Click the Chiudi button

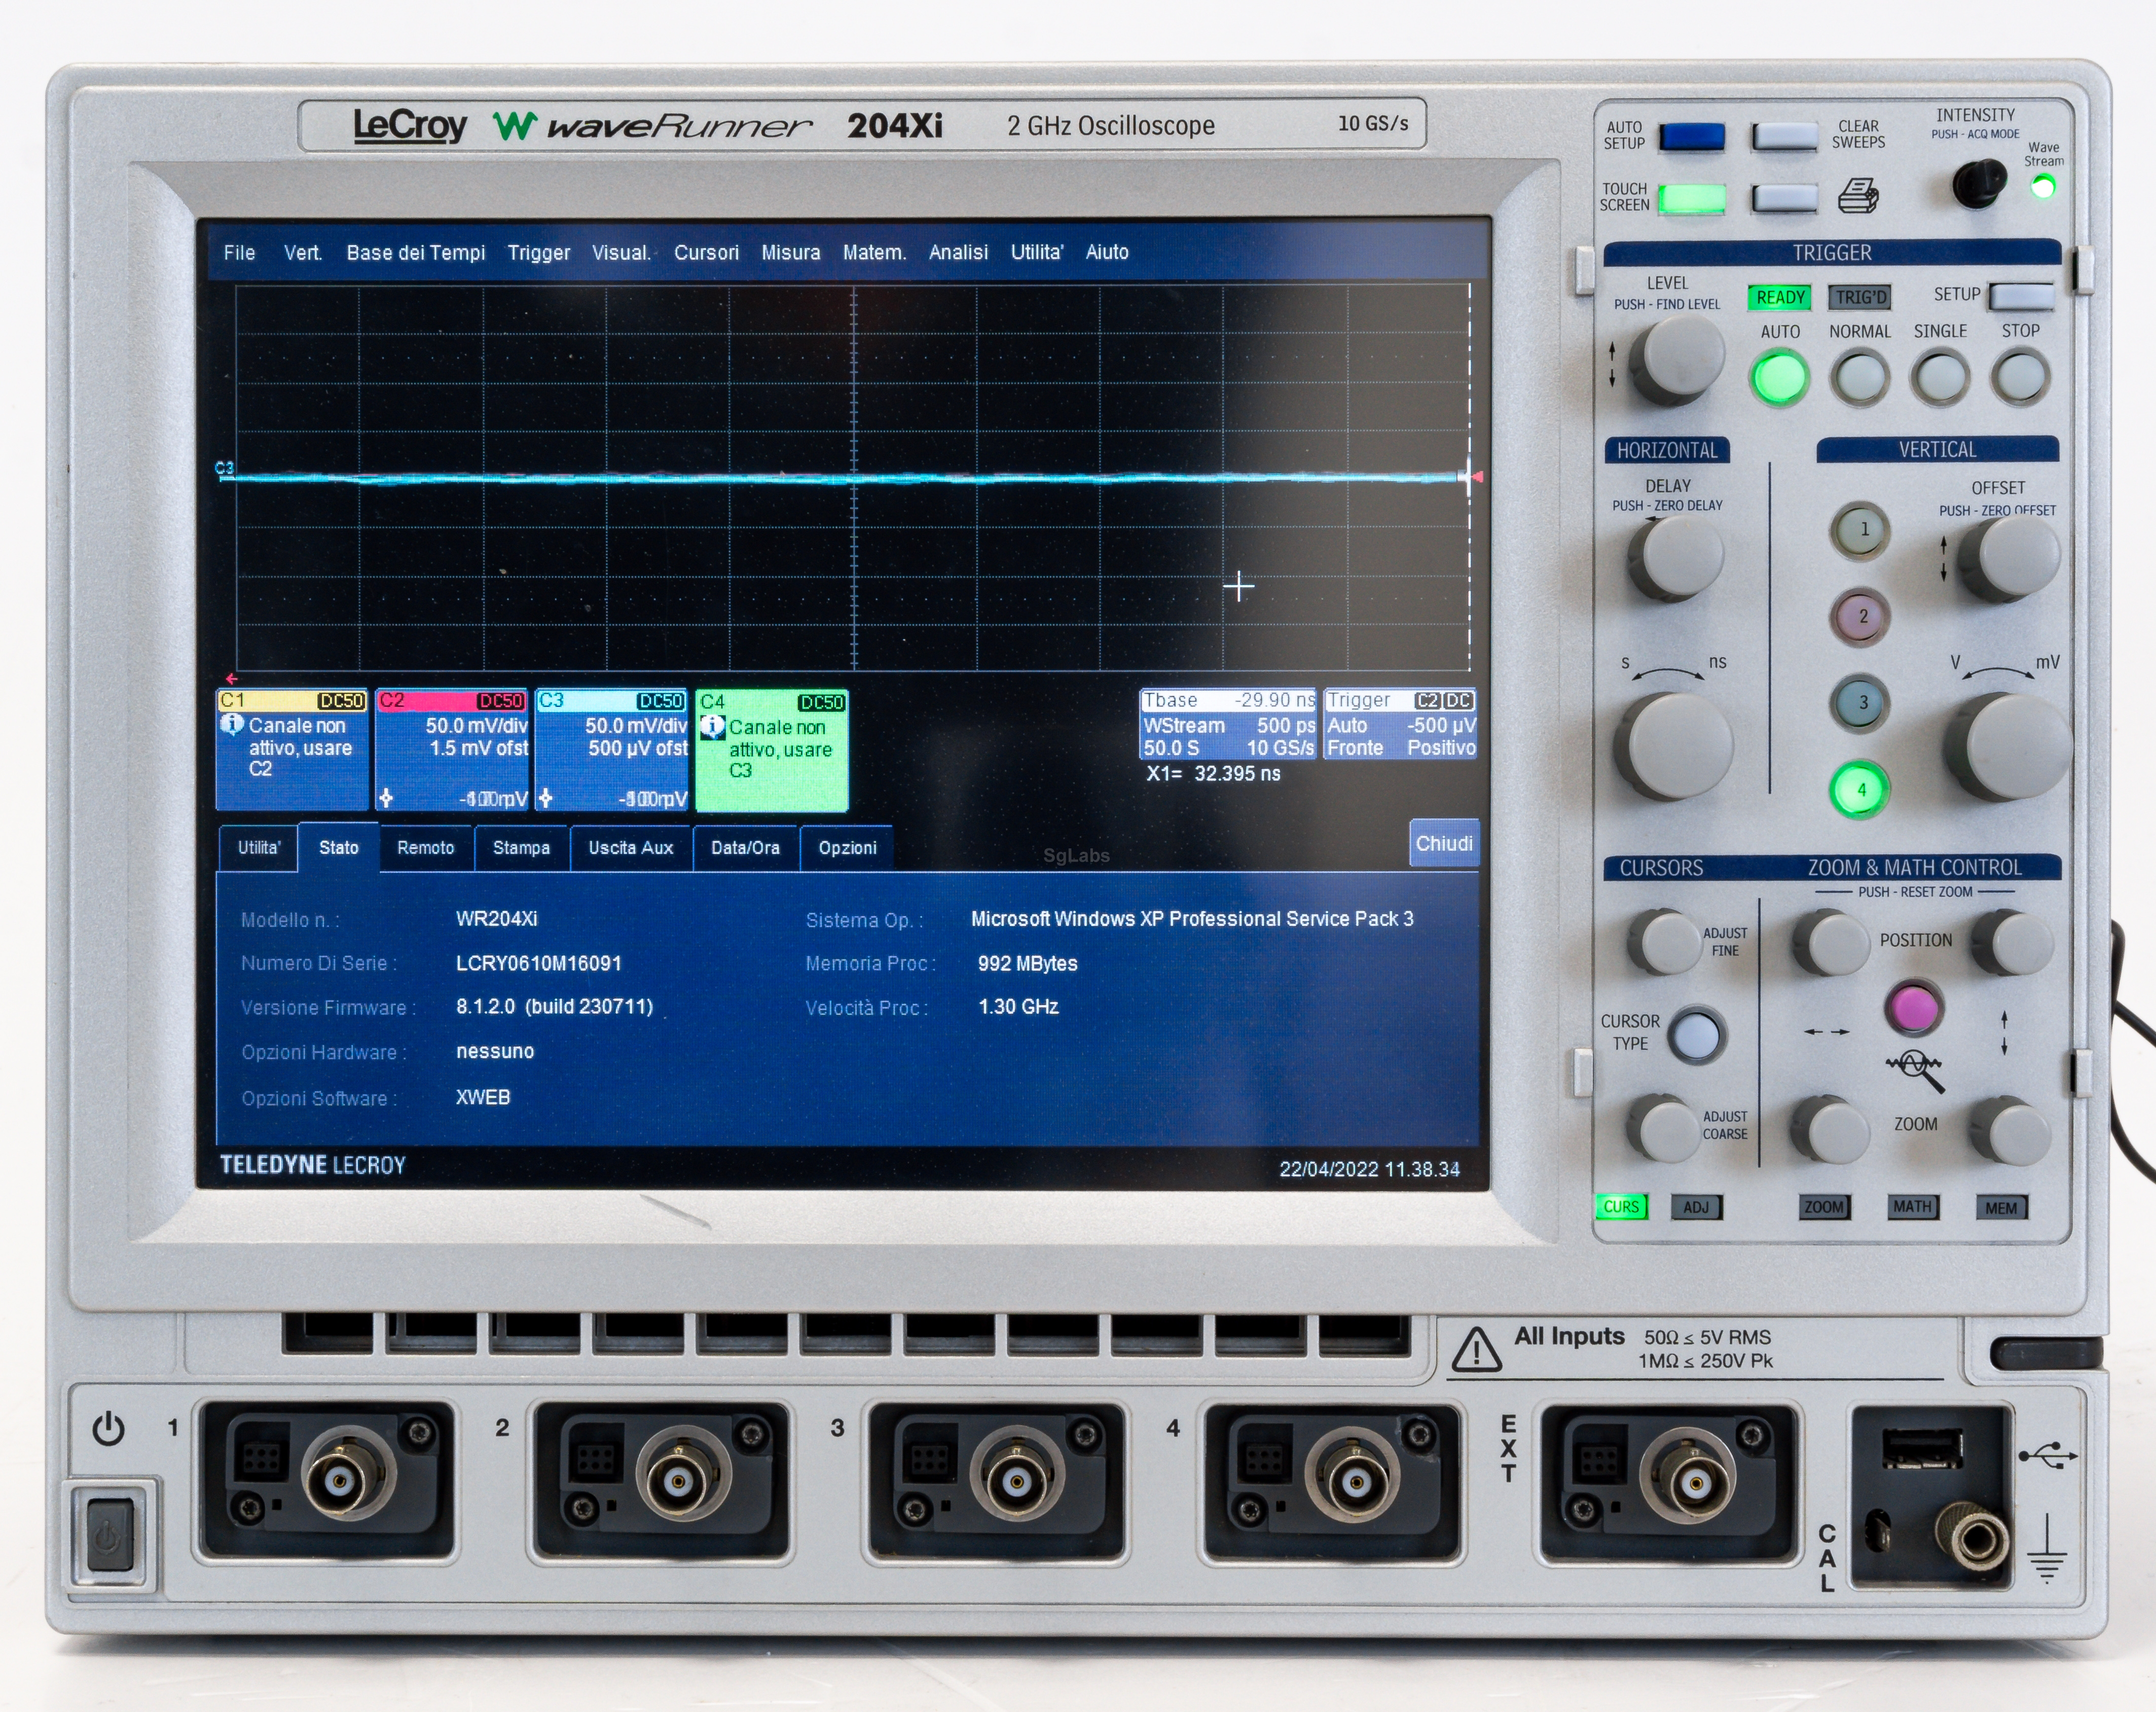tap(1443, 843)
